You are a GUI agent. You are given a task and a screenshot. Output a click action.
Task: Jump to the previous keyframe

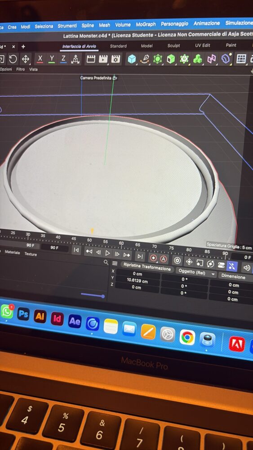[89, 252]
